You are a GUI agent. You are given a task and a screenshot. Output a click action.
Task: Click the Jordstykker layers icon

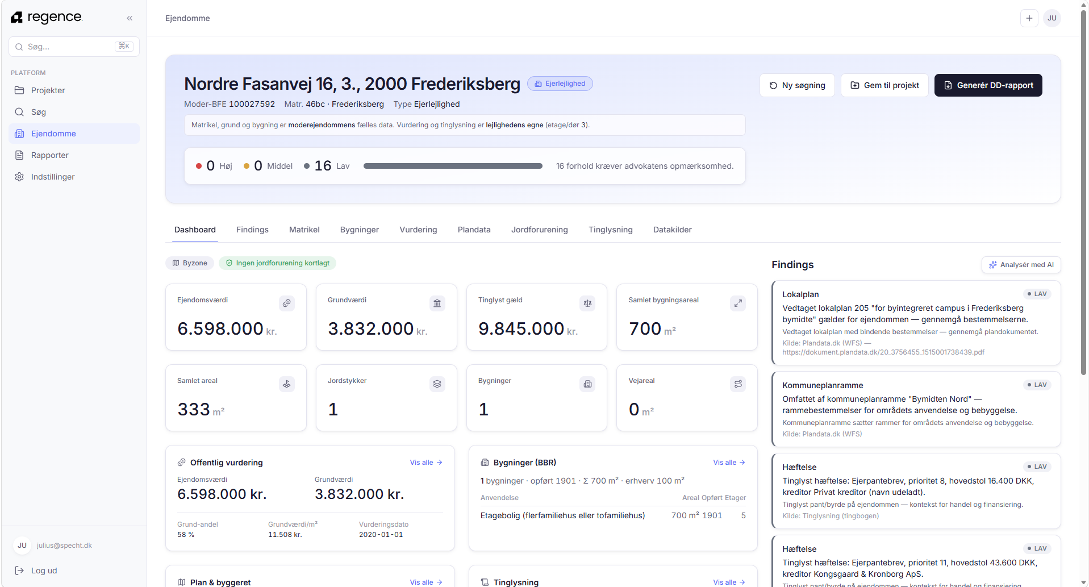[x=437, y=384]
